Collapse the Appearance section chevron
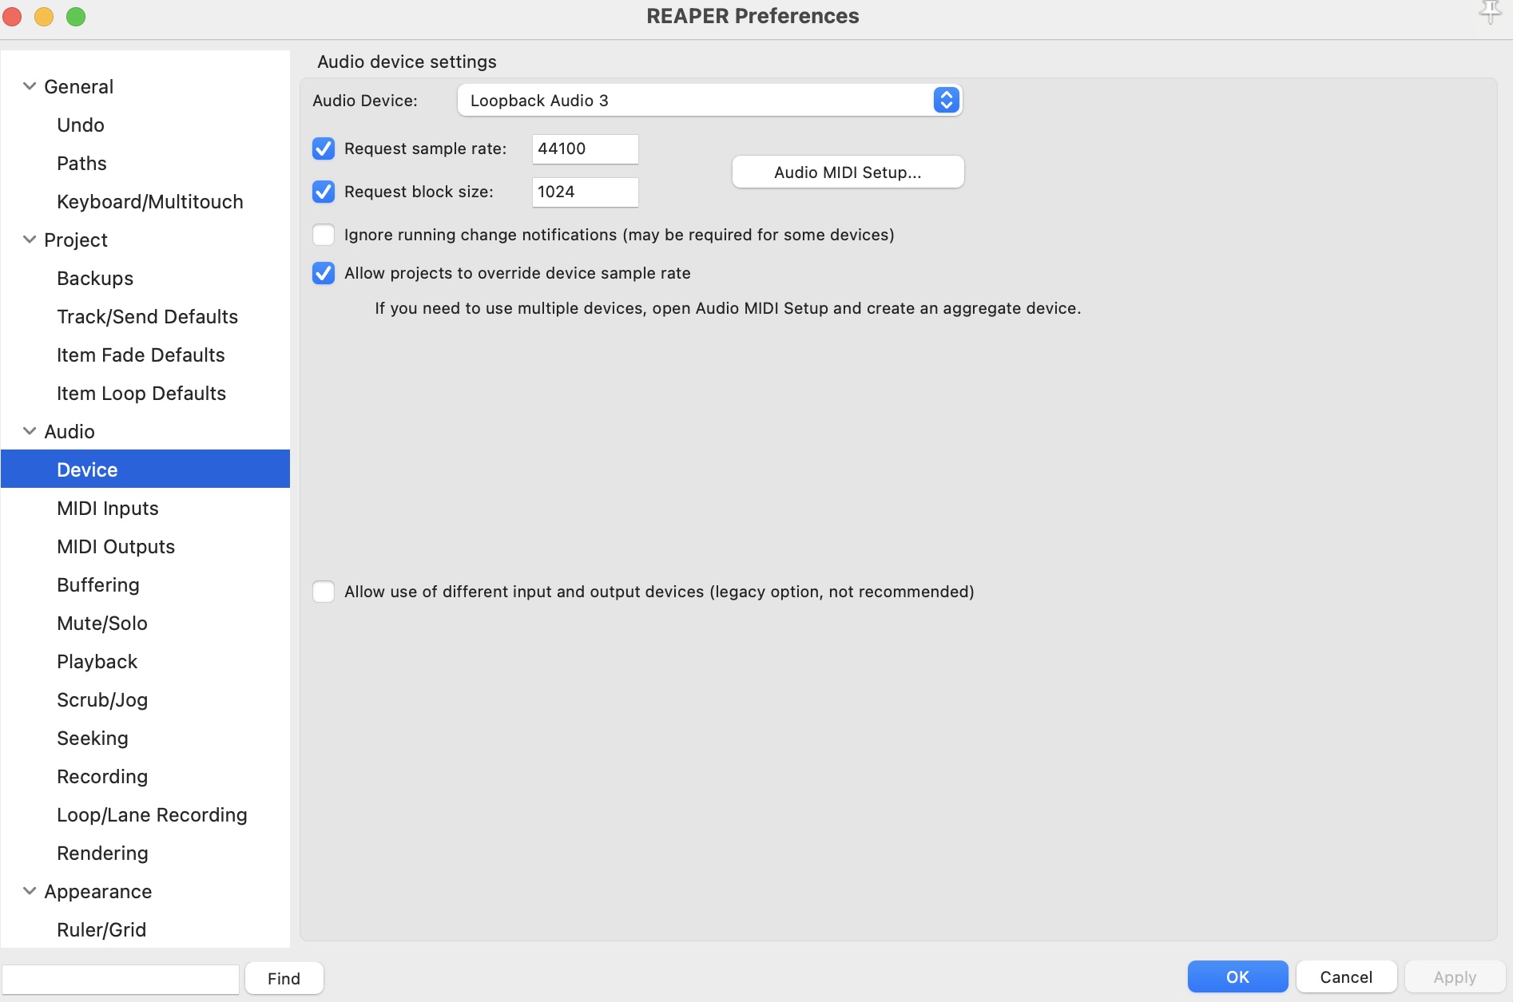1513x1002 pixels. (30, 891)
